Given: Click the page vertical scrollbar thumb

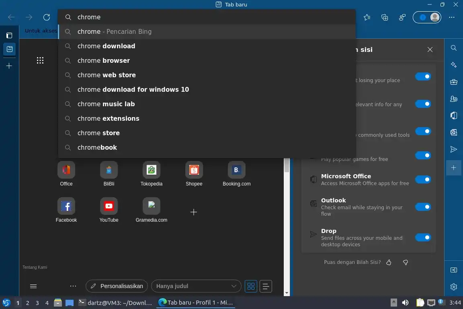Looking at the screenshot, I should [287, 165].
